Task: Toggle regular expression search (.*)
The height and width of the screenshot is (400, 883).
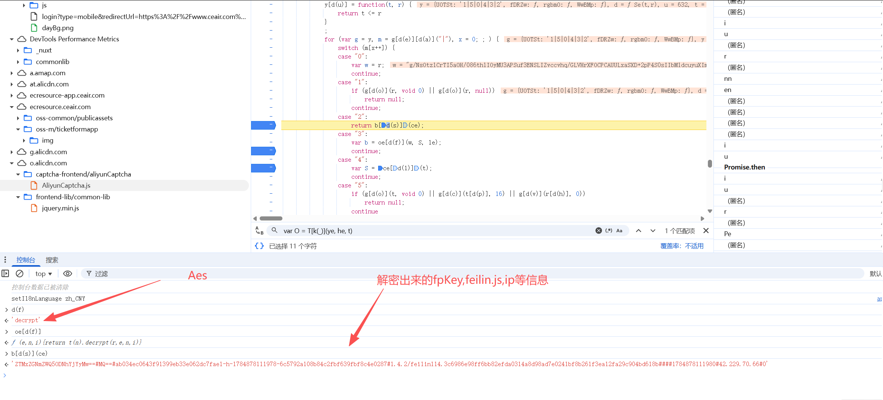Action: [x=609, y=231]
